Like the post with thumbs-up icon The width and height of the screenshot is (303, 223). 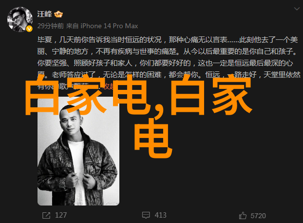pyautogui.click(x=243, y=216)
